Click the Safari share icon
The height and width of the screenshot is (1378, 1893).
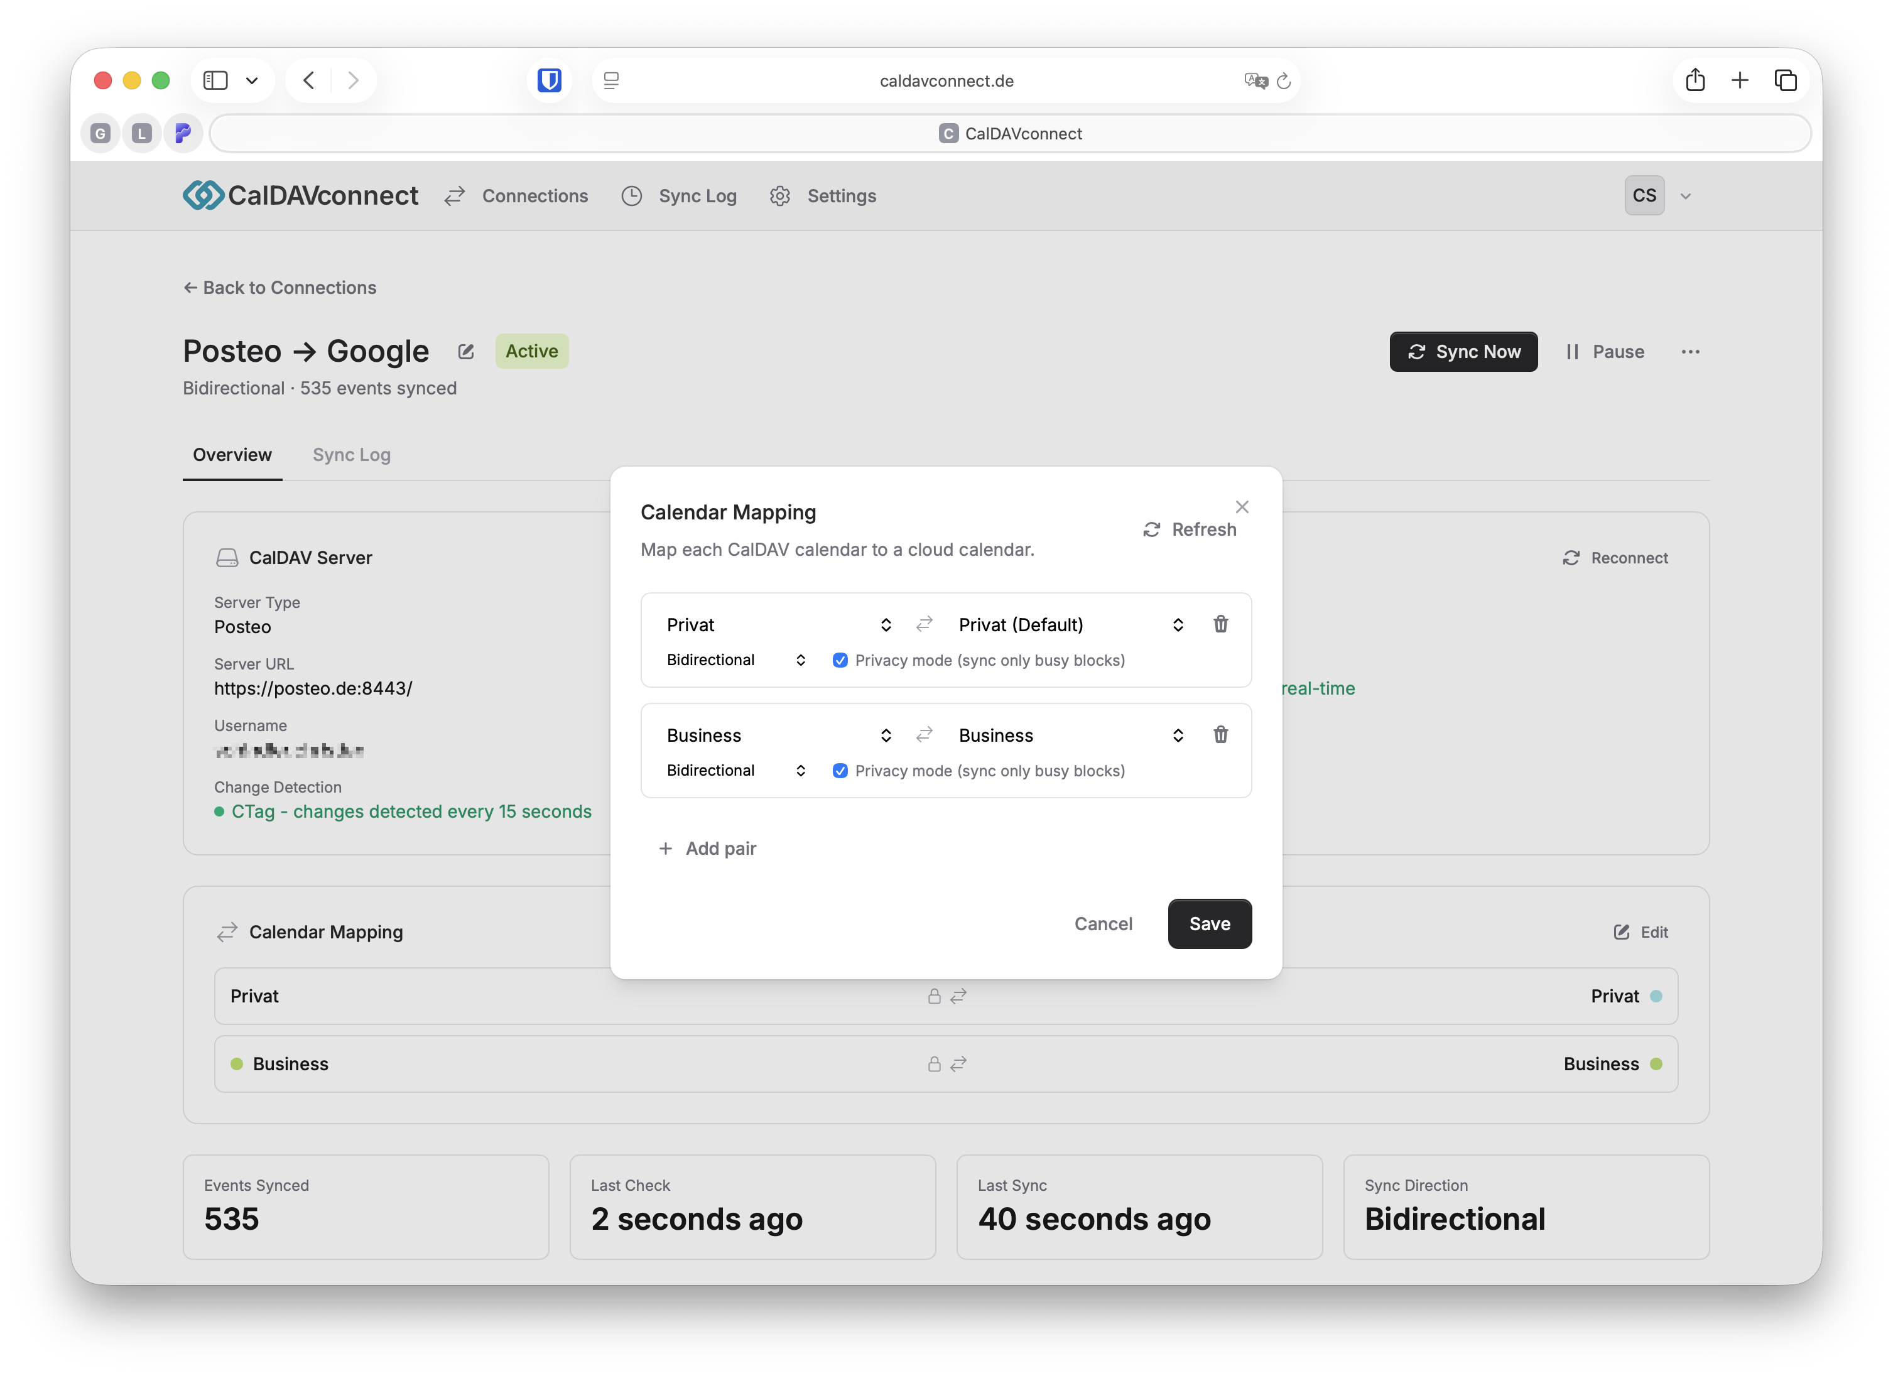coord(1695,80)
